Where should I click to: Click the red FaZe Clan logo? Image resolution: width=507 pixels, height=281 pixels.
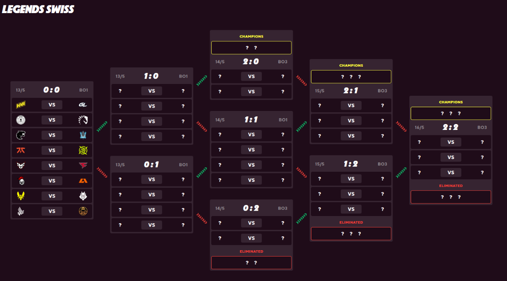point(83,166)
